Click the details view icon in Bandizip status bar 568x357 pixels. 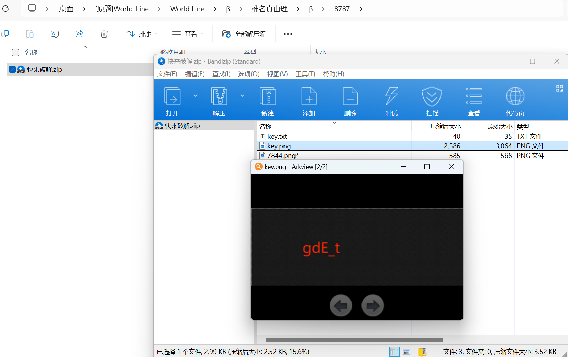coord(394,352)
